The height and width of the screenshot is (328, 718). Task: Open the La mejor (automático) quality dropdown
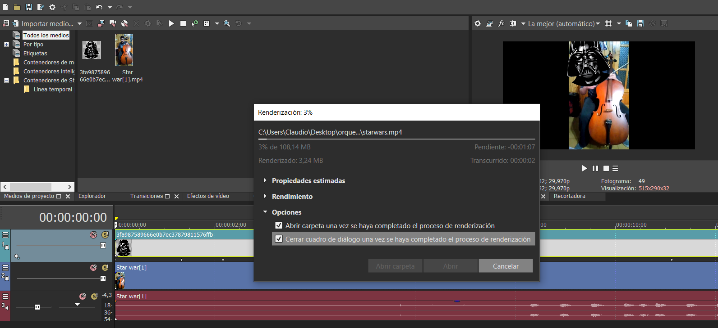[564, 23]
